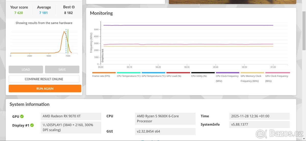Click the Graphics test marker on the chart
This screenshot has height=141, width=306.
tap(103, 55)
